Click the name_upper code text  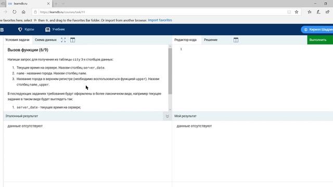point(39,85)
